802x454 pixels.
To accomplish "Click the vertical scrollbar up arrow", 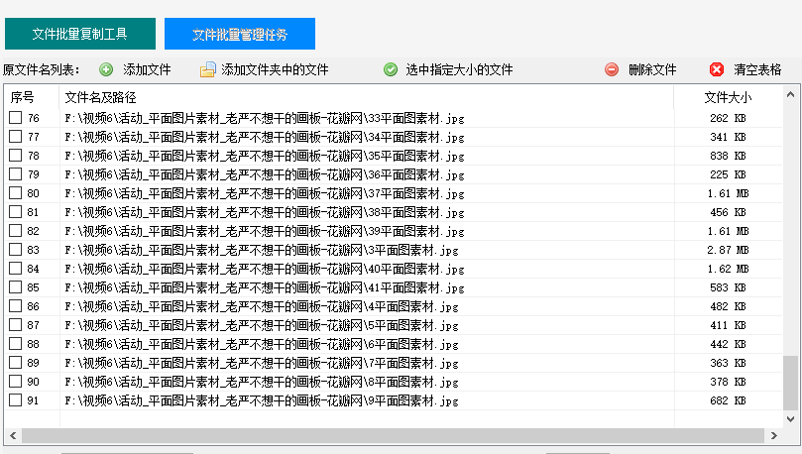I will coord(790,94).
